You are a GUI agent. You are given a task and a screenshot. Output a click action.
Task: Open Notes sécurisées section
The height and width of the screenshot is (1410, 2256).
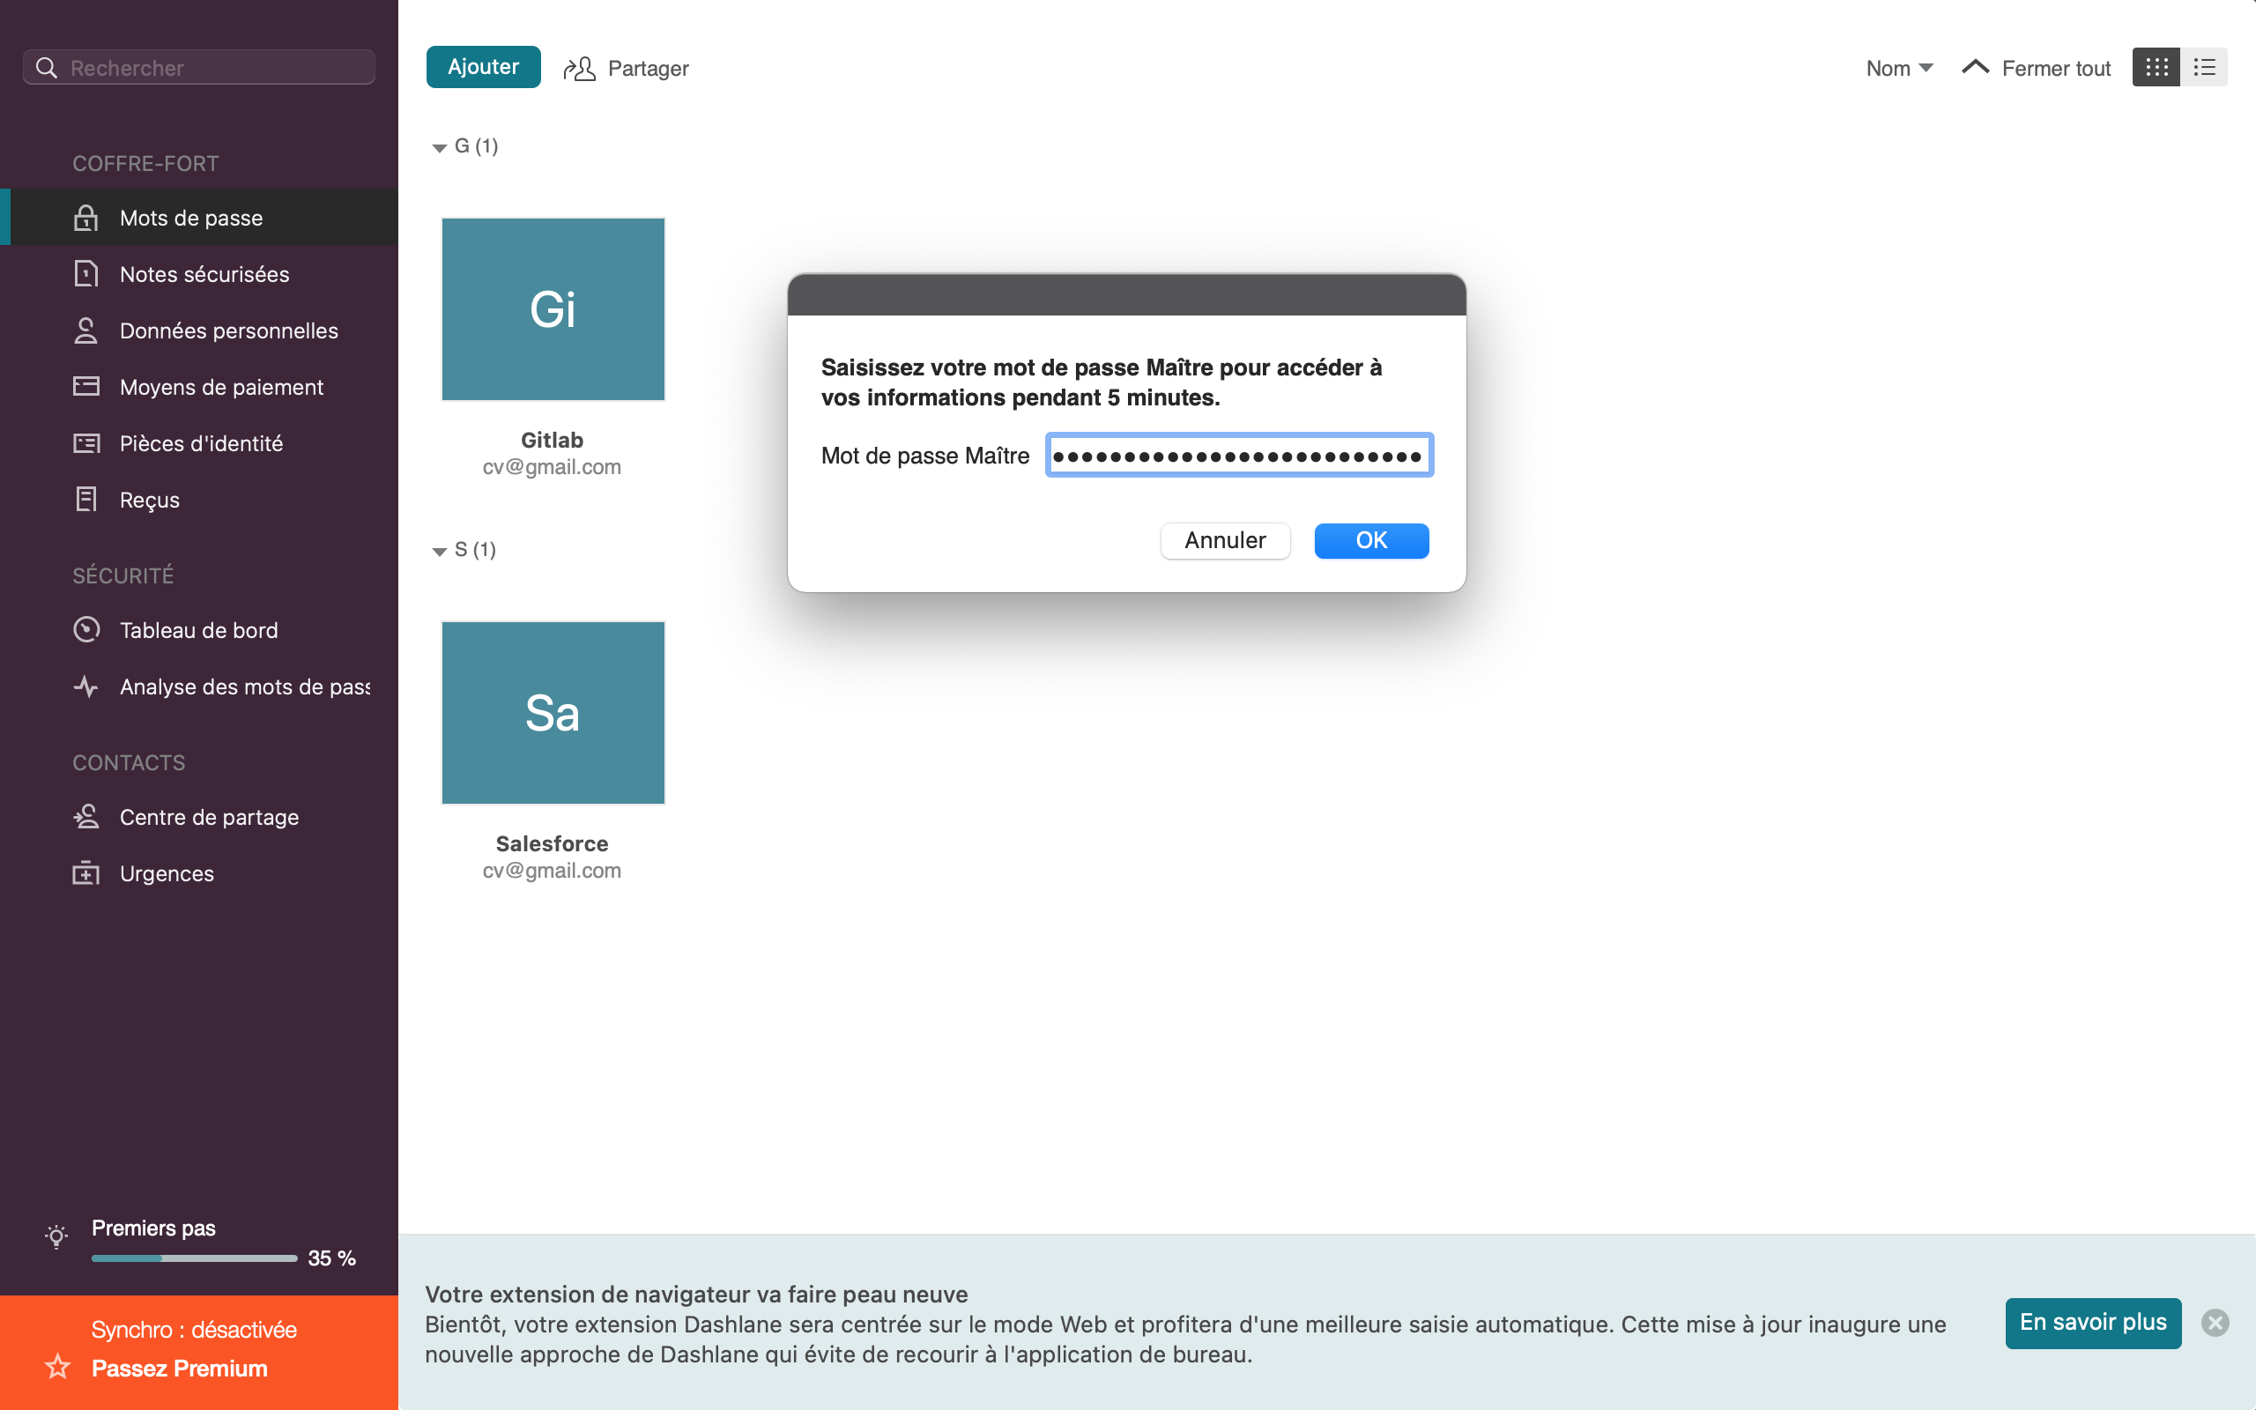[198, 273]
